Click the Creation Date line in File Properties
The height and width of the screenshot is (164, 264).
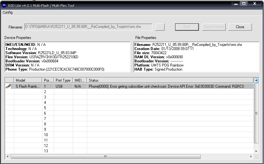pyautogui.click(x=164, y=49)
